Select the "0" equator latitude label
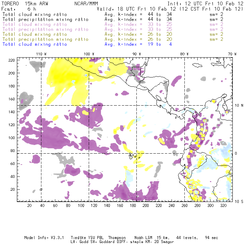This screenshot has width=245, height=245. (x=236, y=153)
